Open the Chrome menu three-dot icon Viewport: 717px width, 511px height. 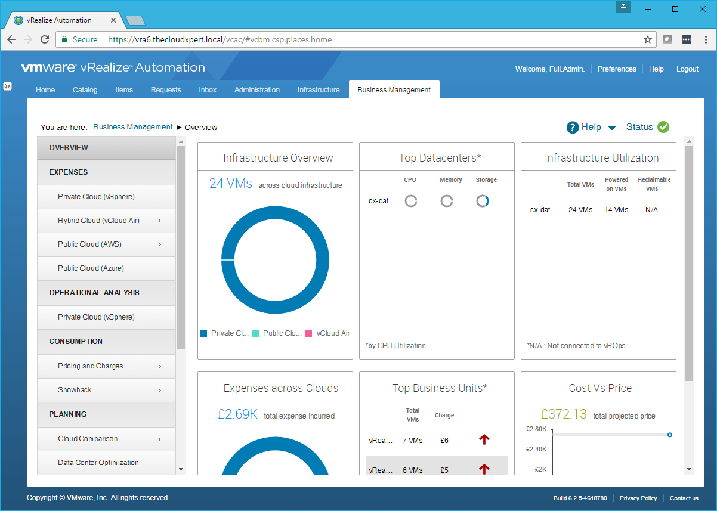click(704, 39)
